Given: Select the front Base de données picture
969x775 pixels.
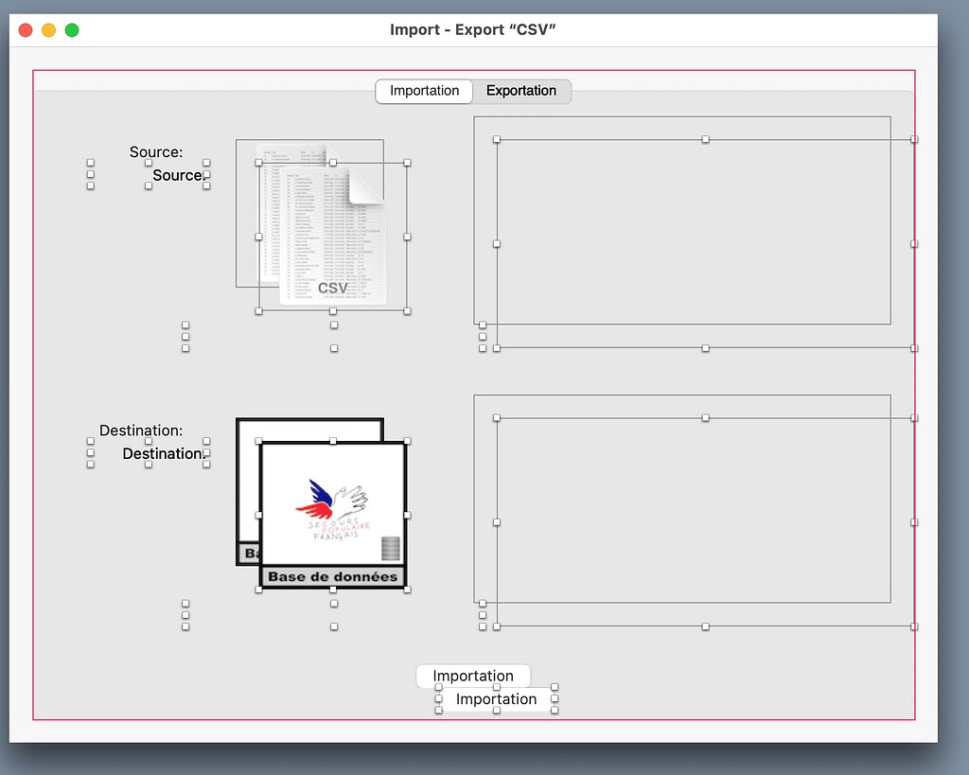Looking at the screenshot, I should tap(333, 575).
